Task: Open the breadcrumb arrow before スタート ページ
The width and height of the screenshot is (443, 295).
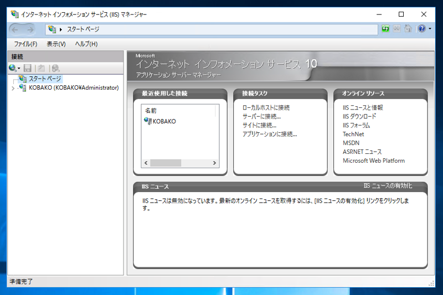Action: click(61, 29)
